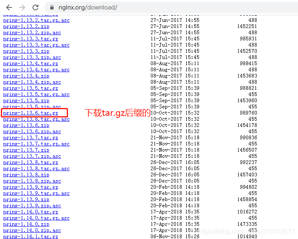Download nginx-1.13.7.tar.gz
The image size is (298, 239).
click(x=31, y=138)
